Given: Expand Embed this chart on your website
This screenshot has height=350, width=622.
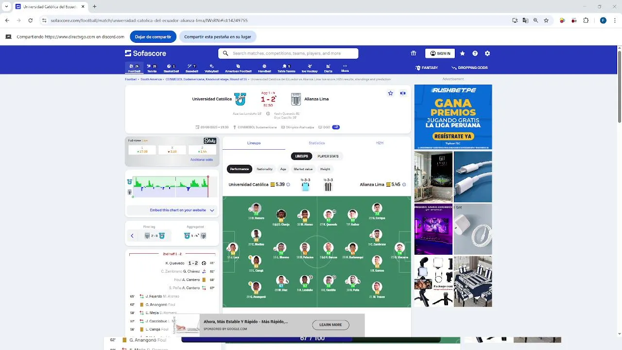Looking at the screenshot, I should pyautogui.click(x=172, y=210).
